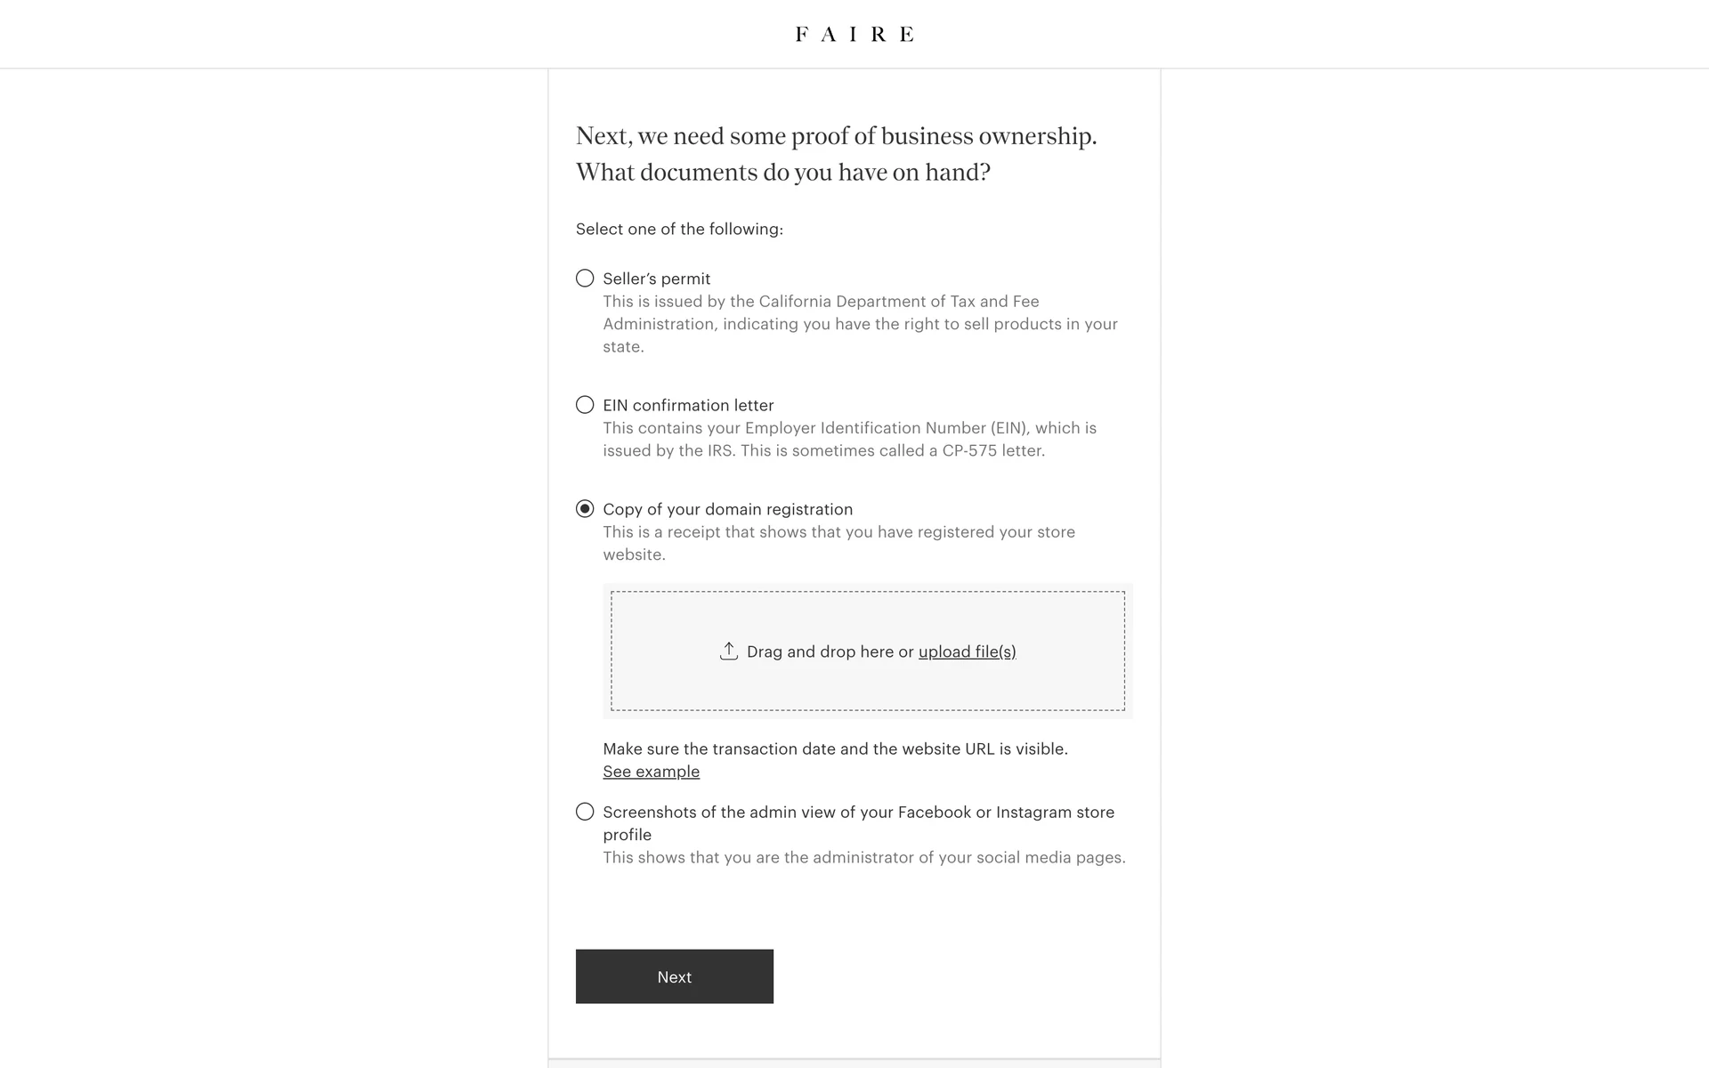Click the transaction date and URL instruction text
1709x1068 pixels.
[x=835, y=748]
